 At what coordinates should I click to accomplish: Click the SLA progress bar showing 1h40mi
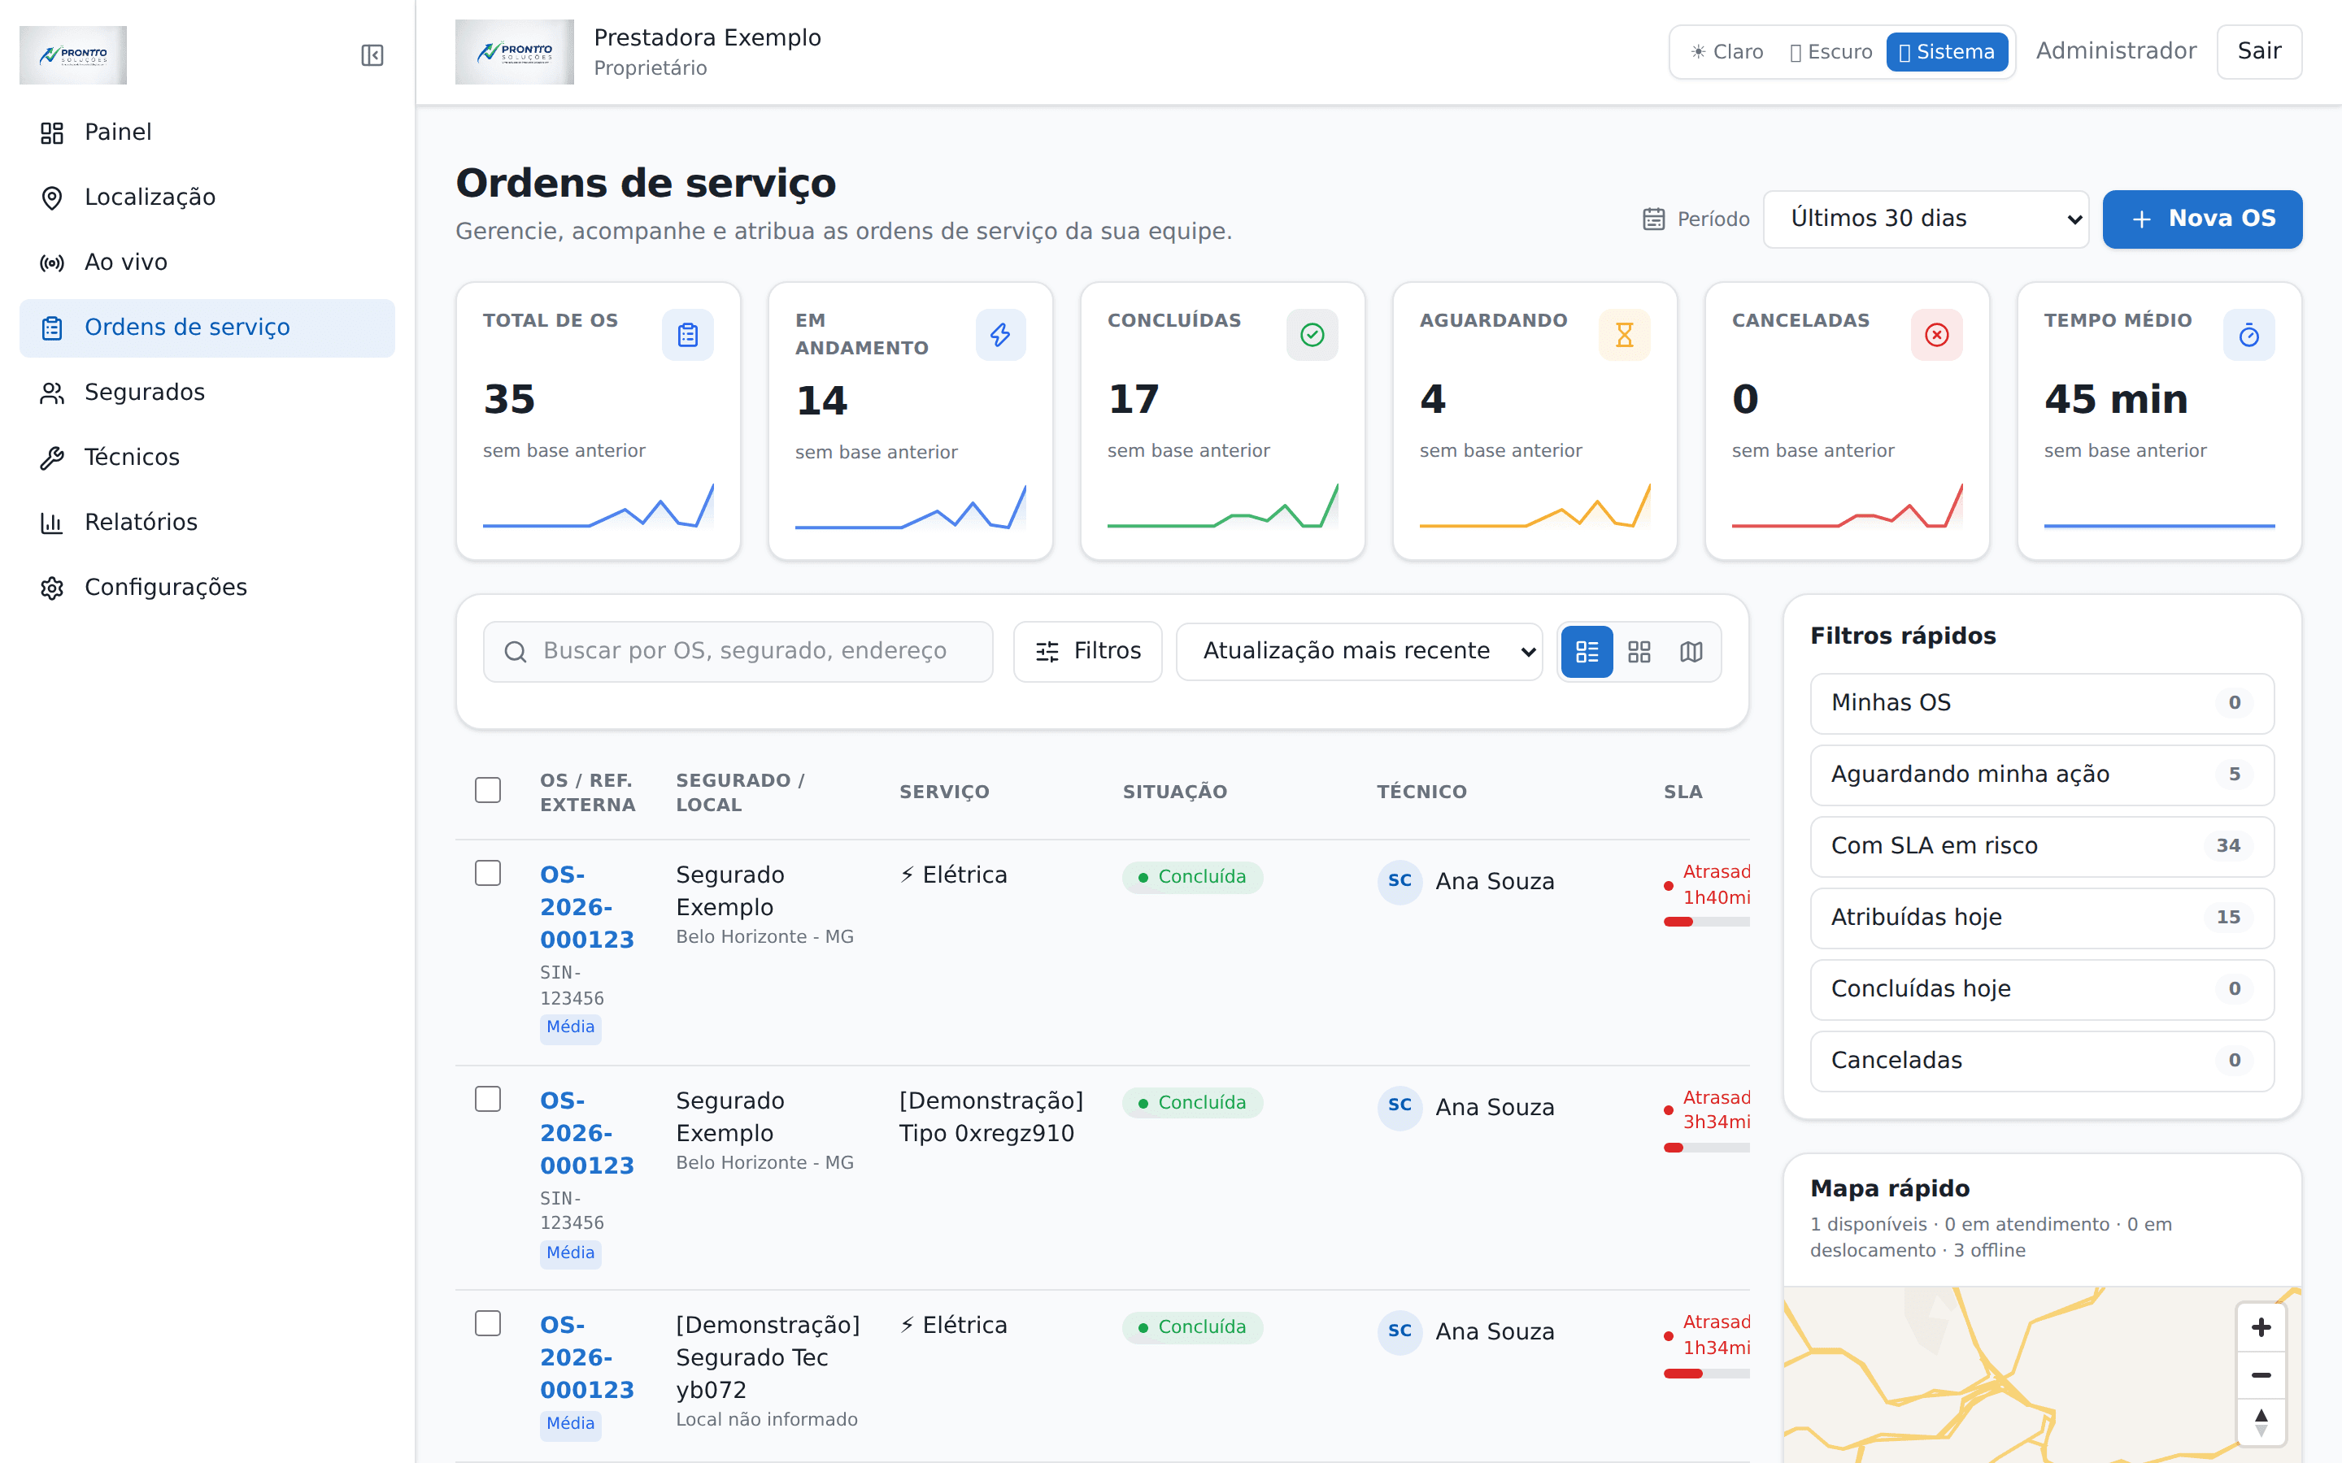click(x=1706, y=921)
